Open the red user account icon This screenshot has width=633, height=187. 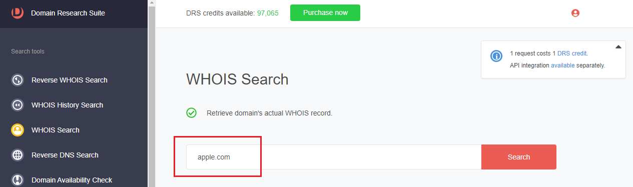(x=575, y=13)
